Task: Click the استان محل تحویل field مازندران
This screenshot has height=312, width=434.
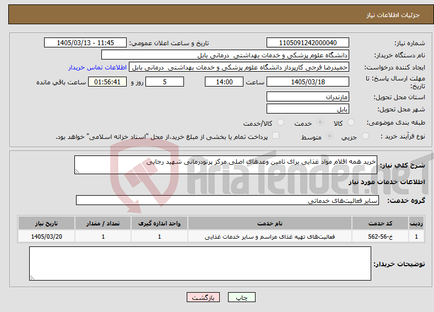Action: 307,96
